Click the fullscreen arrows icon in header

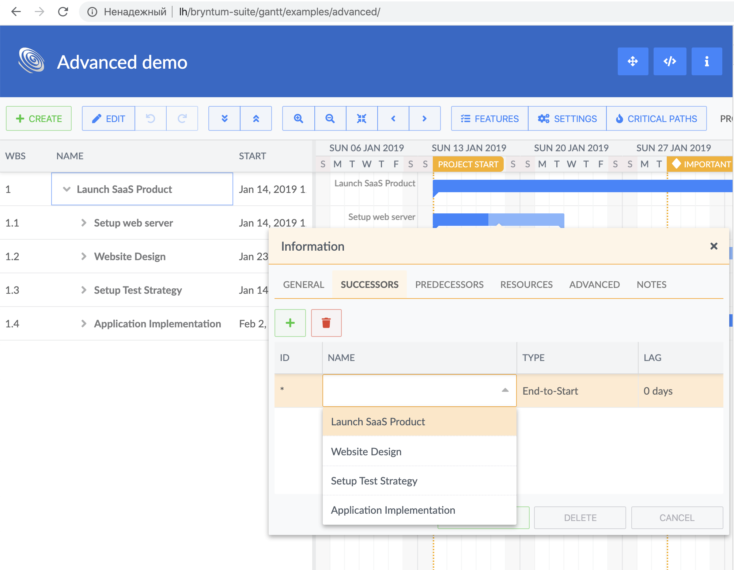[633, 61]
